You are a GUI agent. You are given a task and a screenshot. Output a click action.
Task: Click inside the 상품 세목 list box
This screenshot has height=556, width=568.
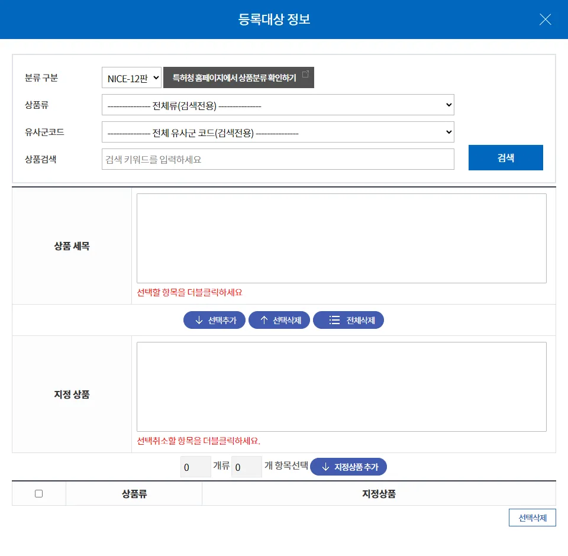point(341,238)
